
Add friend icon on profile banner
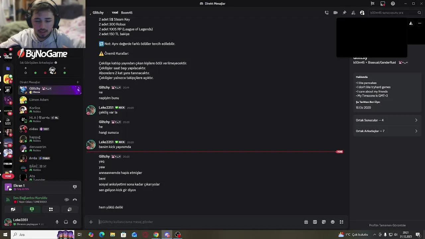(411, 23)
